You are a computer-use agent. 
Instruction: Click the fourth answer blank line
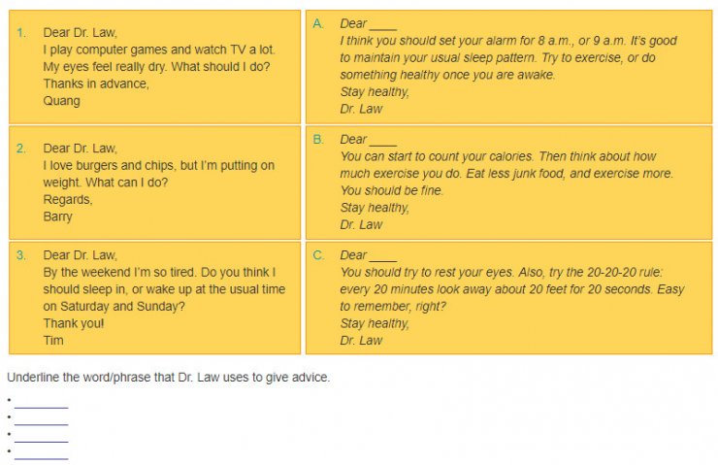[x=41, y=458]
